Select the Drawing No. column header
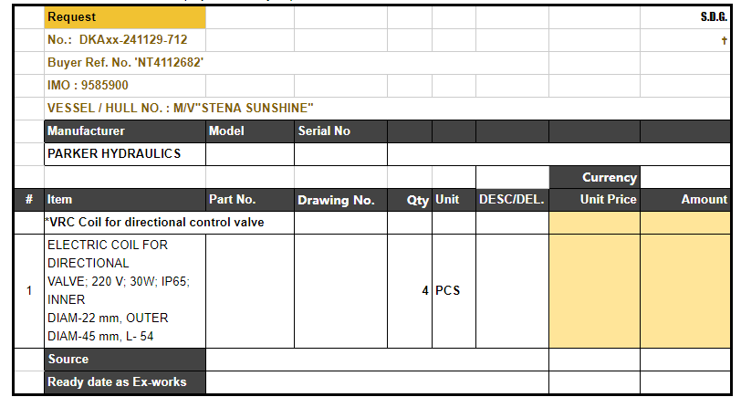 (x=339, y=200)
